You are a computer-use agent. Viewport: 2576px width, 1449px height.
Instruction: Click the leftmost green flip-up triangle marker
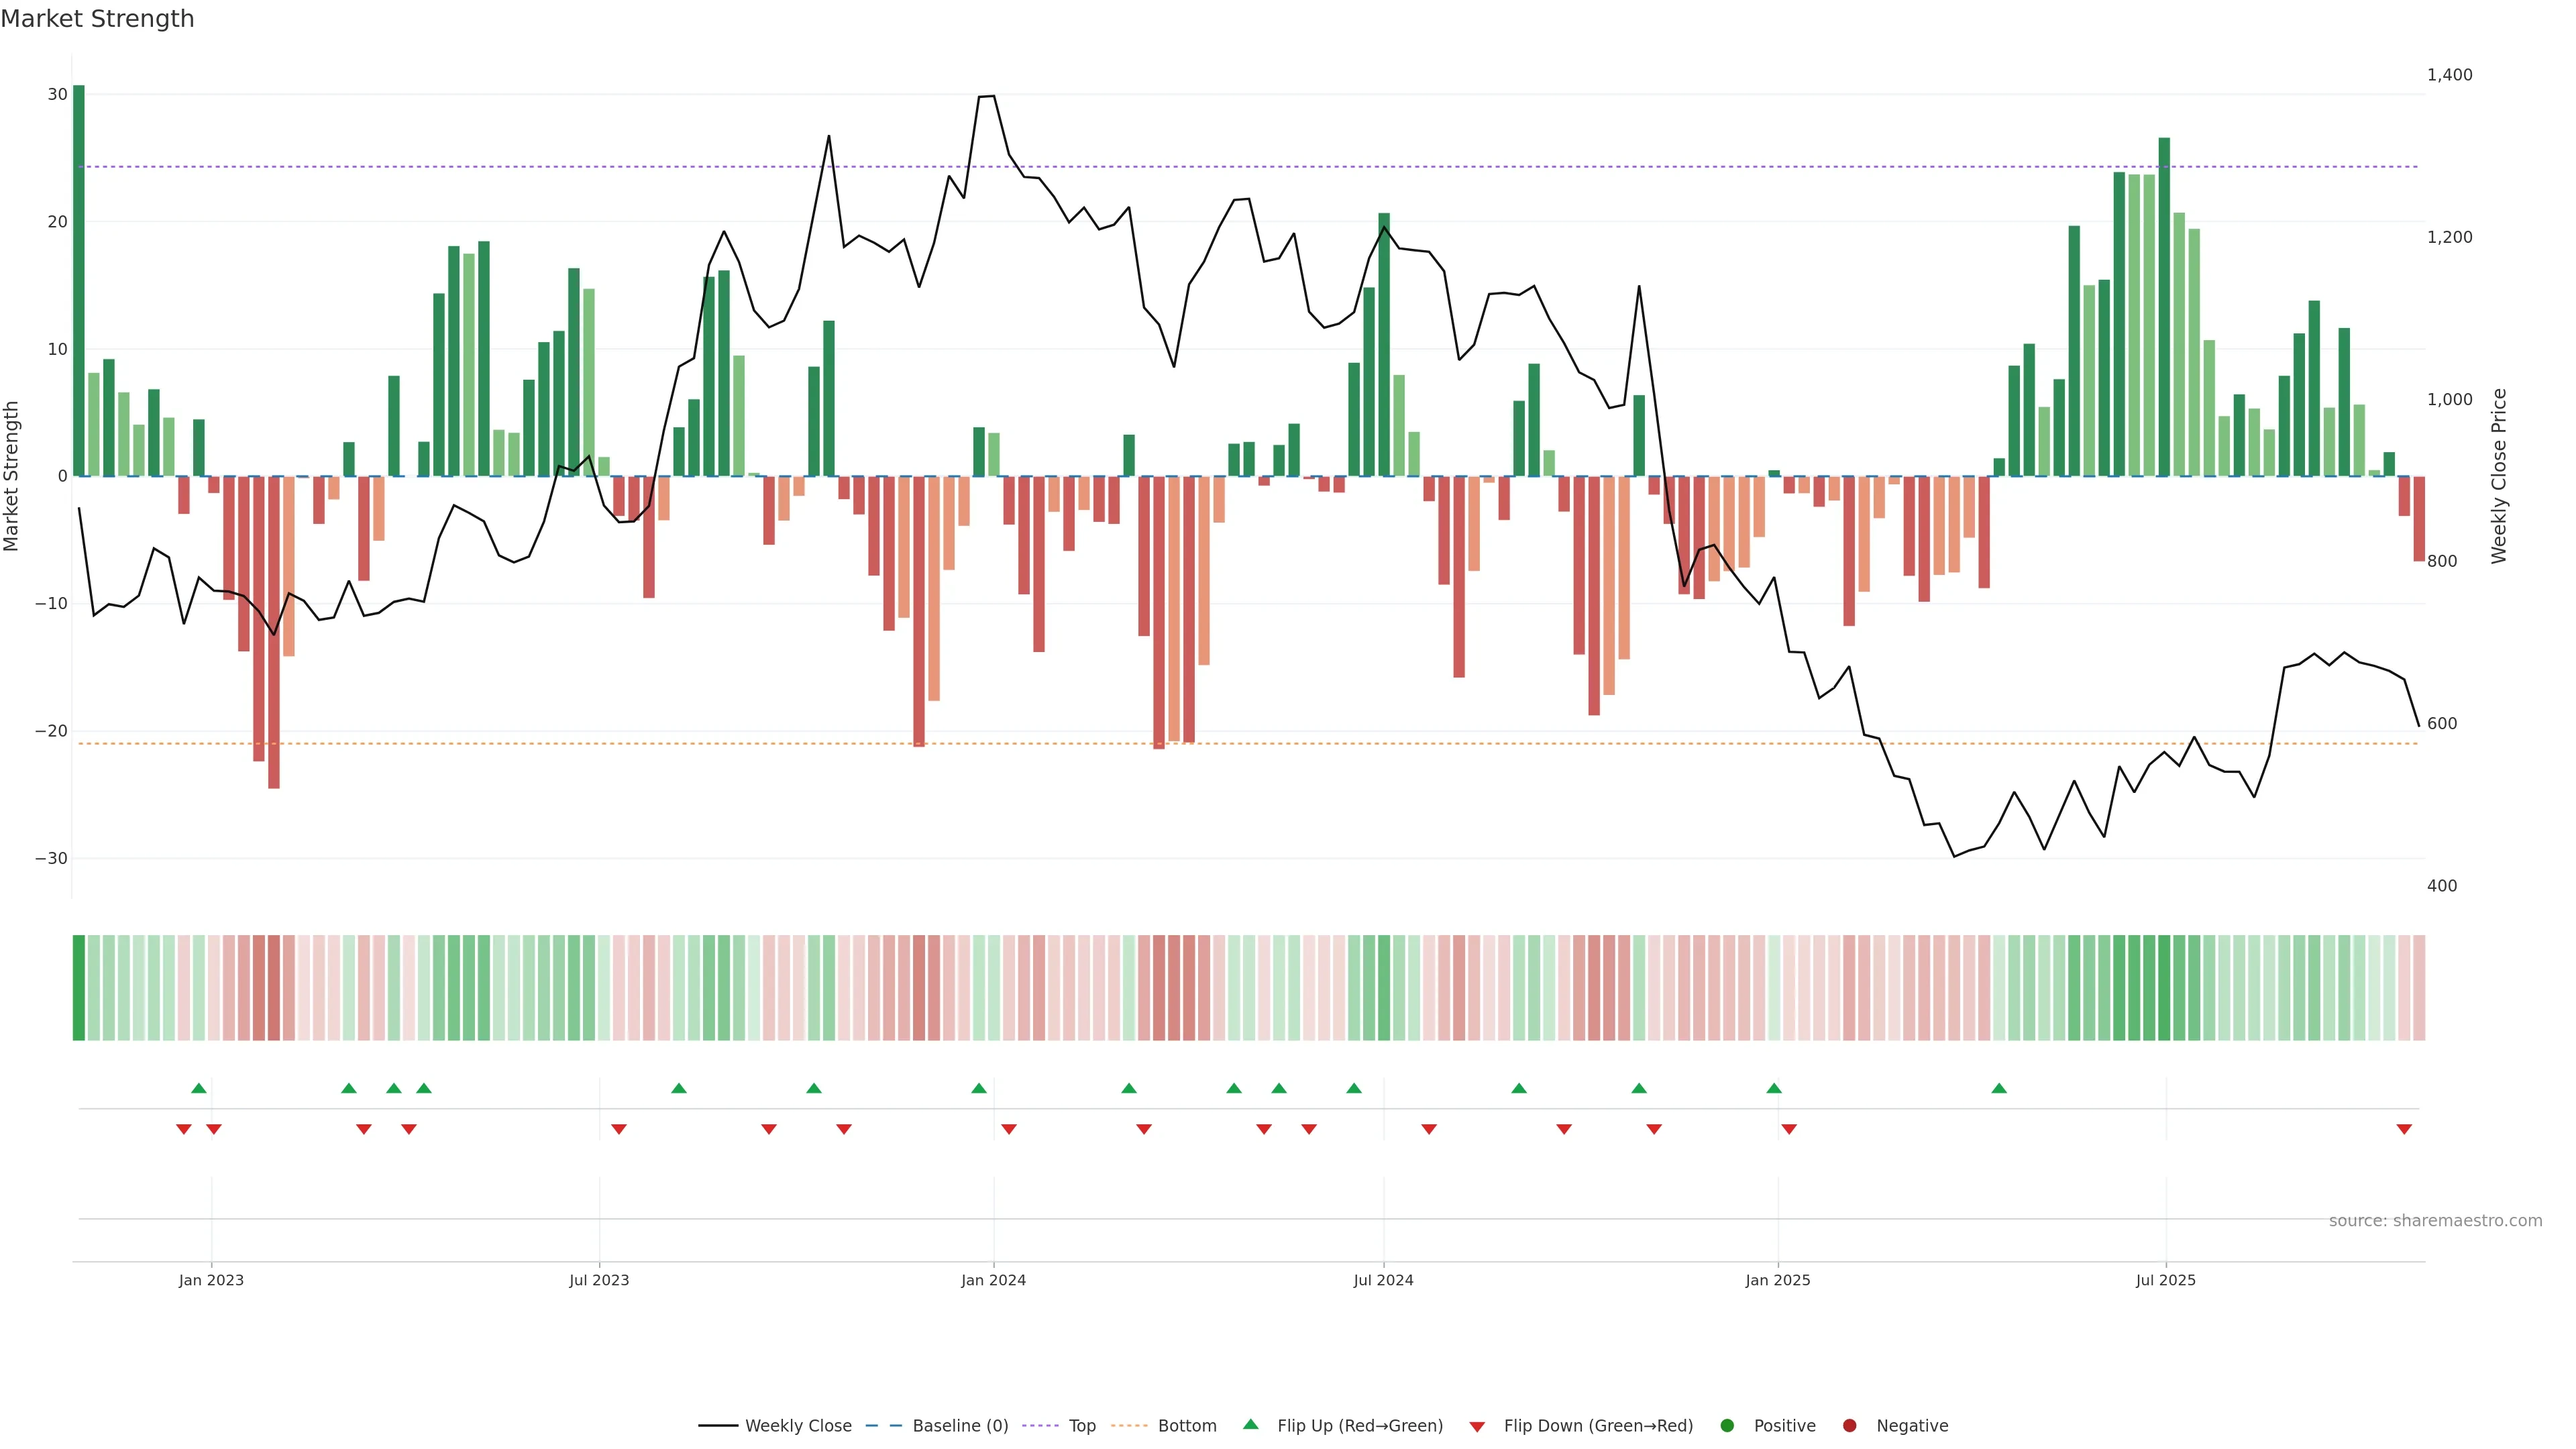199,1088
